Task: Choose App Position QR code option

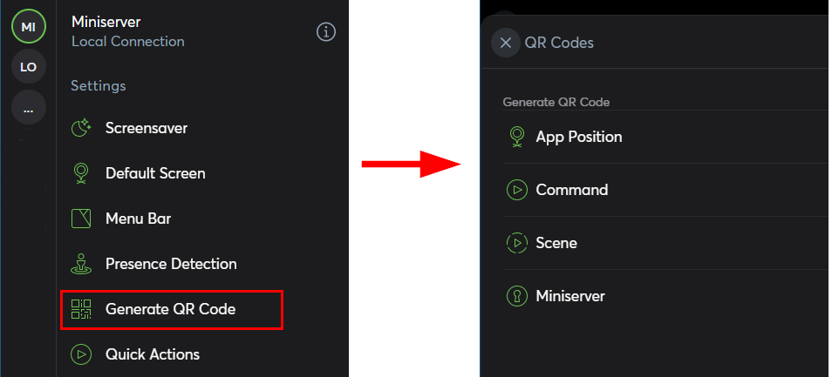Action: pos(579,137)
